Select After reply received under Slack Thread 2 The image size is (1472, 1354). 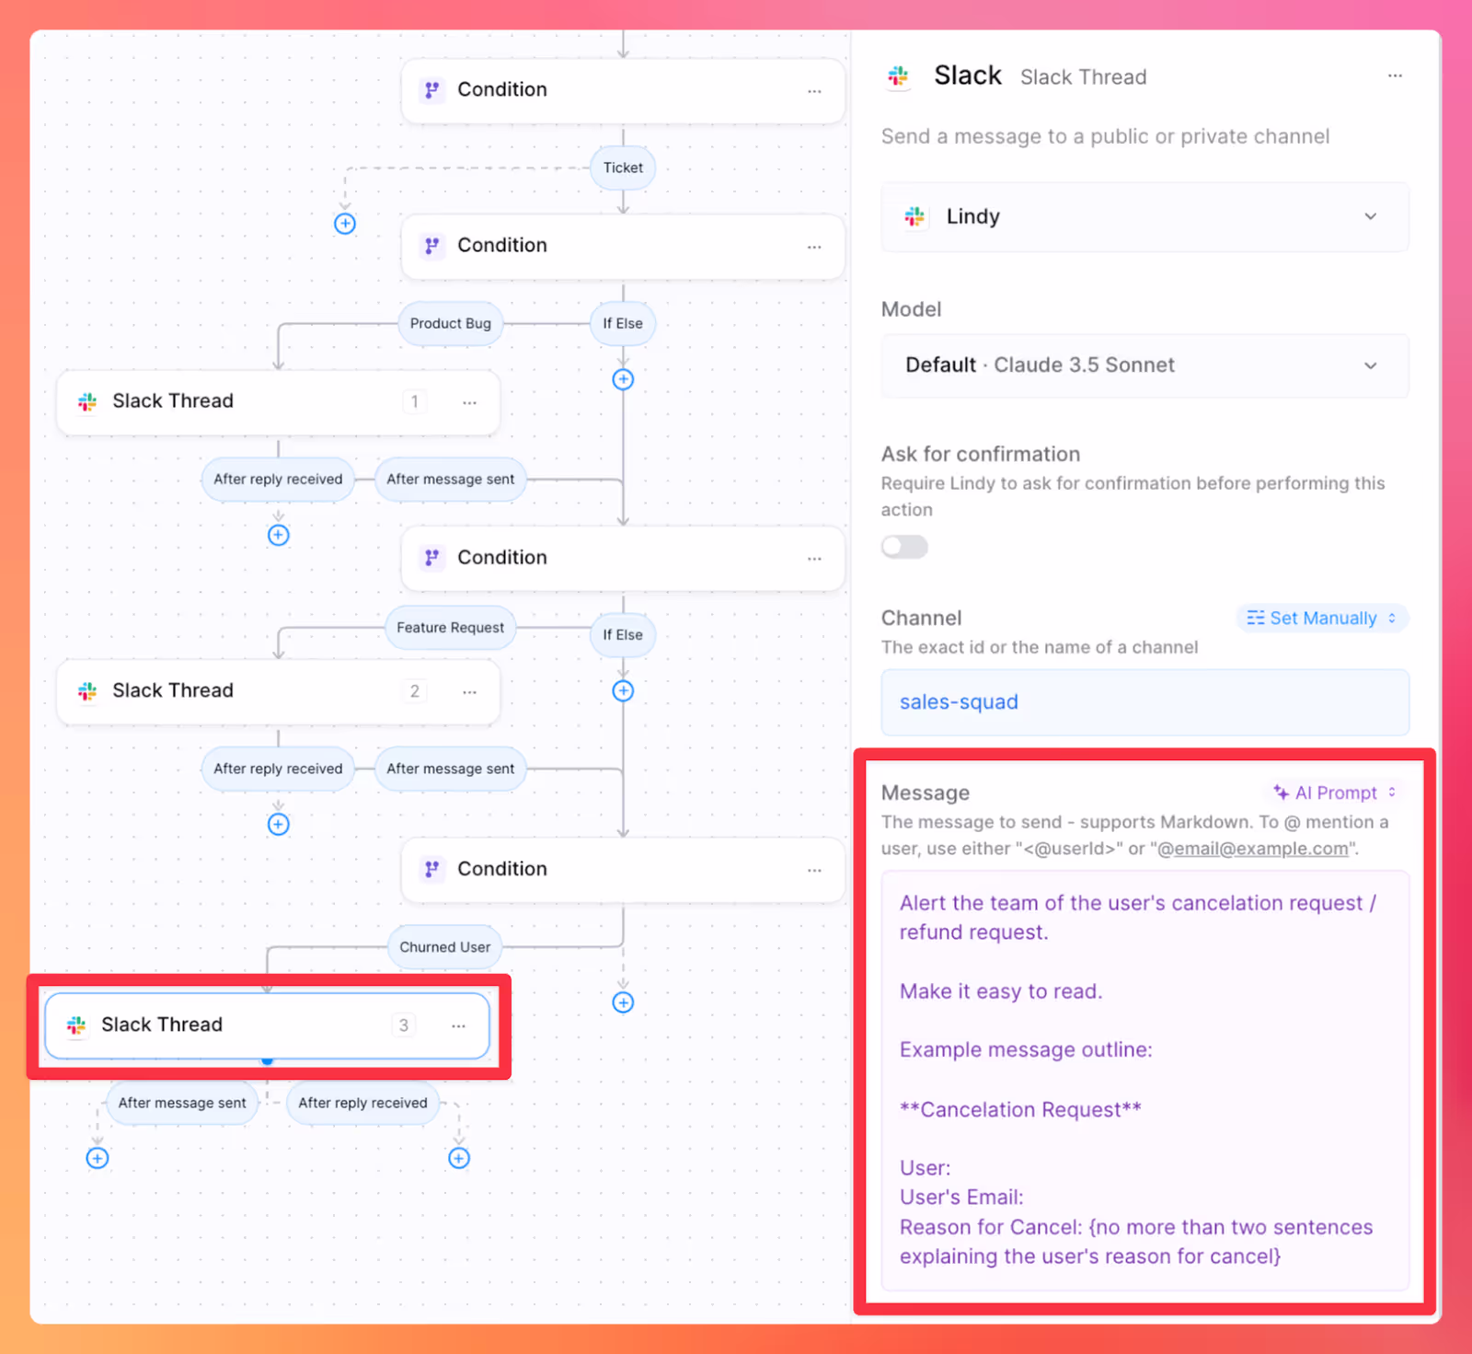point(278,769)
